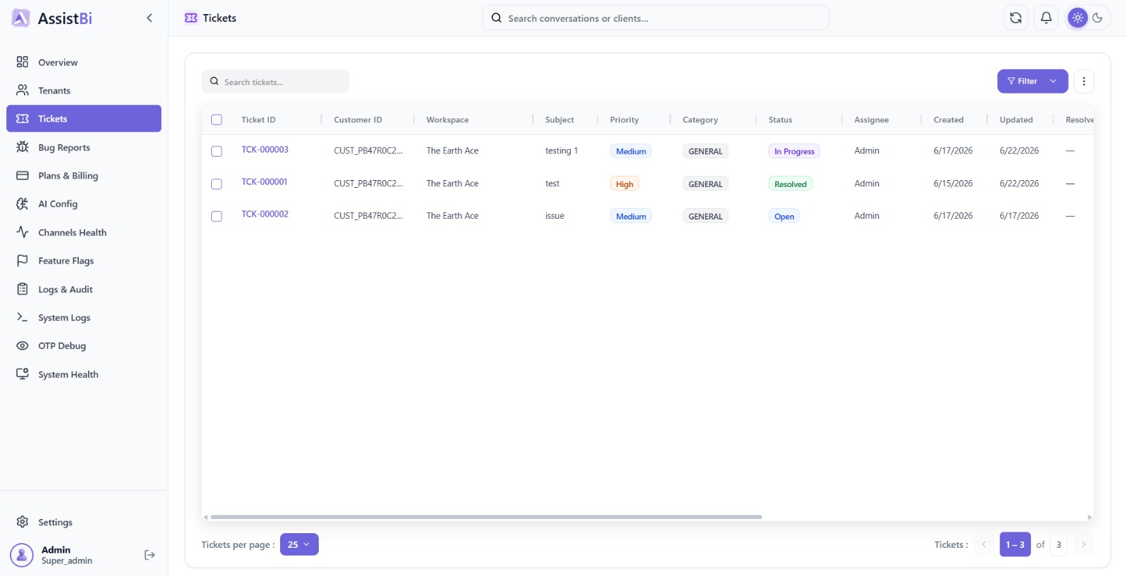1126x576 pixels.
Task: Open Logs & Audit
Action: click(84, 289)
